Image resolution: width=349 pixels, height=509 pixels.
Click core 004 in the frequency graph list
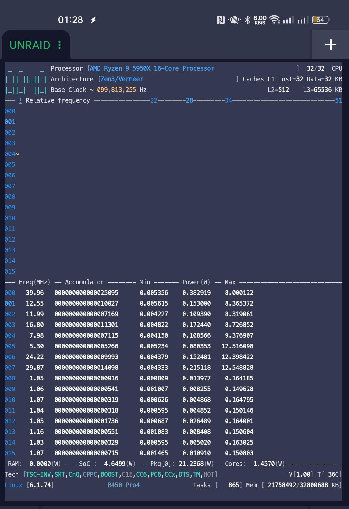[10, 154]
